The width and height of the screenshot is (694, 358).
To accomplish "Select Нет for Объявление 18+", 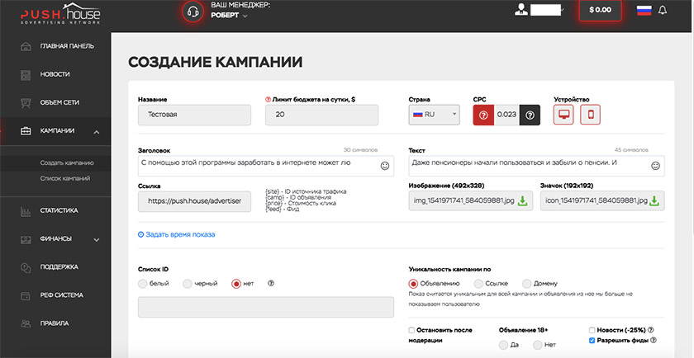I will tap(537, 345).
